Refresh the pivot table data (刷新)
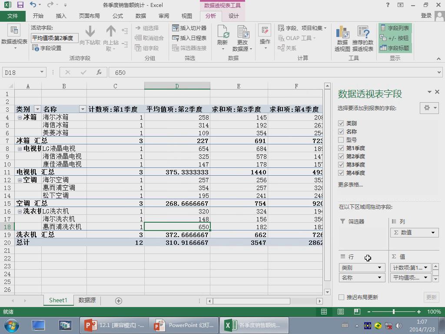The height and width of the screenshot is (334, 445). 222,37
